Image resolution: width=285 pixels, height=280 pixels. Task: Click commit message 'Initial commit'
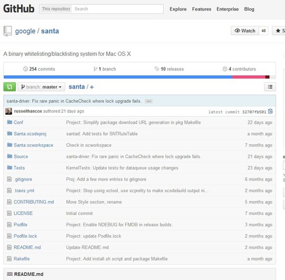[79, 213]
